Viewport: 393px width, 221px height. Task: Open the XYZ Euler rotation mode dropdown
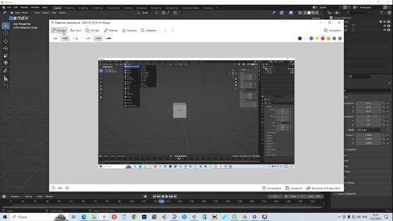click(x=368, y=130)
